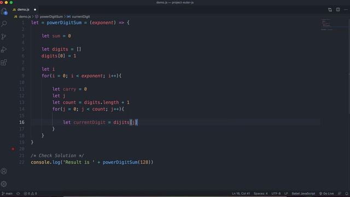Image resolution: width=350 pixels, height=197 pixels.
Task: Open the Accounts menu icon
Action: click(4, 171)
